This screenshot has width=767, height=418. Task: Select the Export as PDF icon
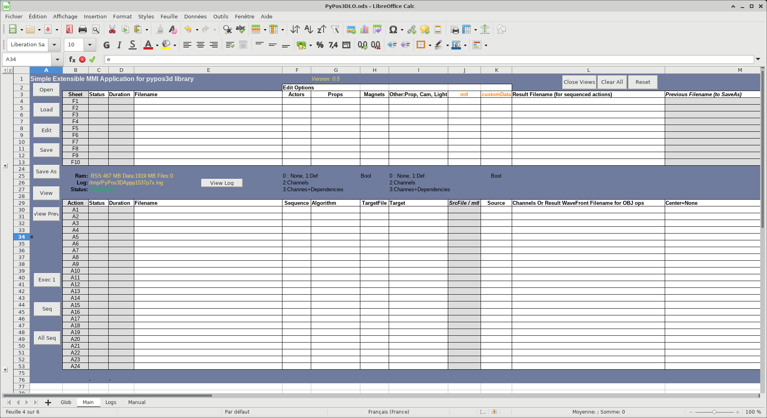(x=69, y=29)
